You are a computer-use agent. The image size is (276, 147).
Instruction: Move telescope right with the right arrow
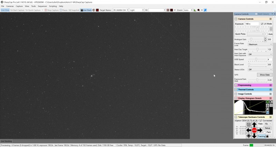pyautogui.click(x=260, y=130)
